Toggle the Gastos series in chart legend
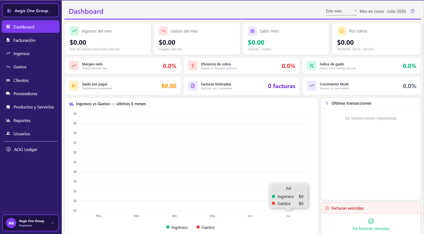Screen dimensions: 424x234 click(206, 227)
